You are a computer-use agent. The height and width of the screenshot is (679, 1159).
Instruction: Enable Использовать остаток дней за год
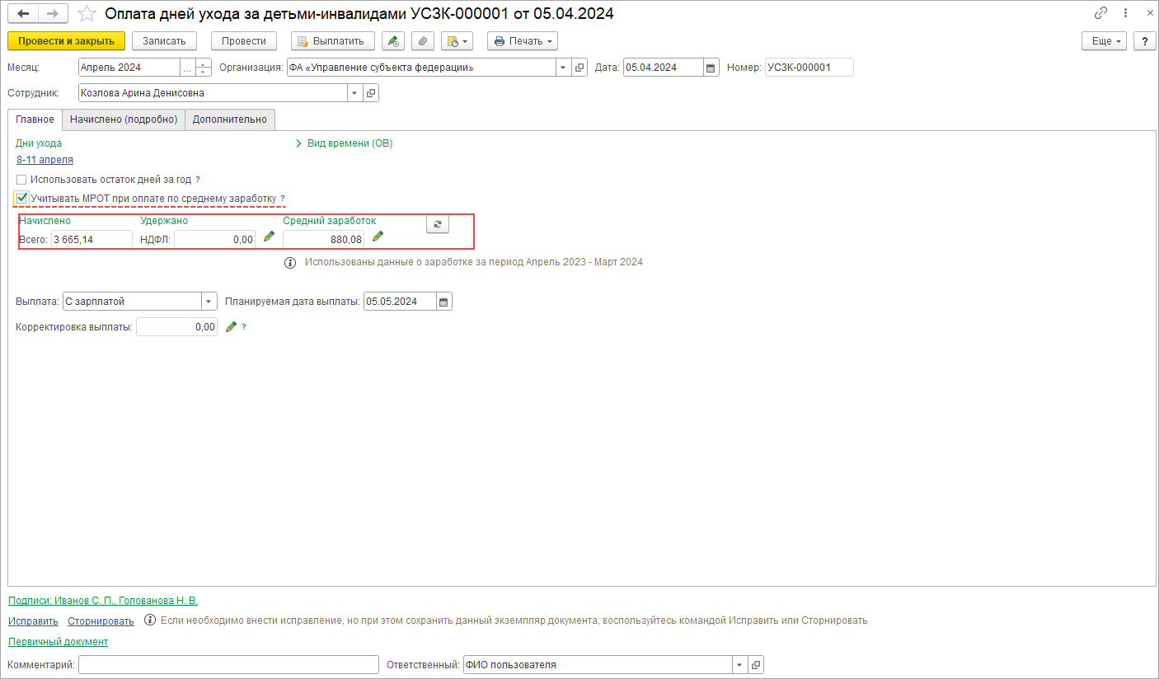point(21,179)
